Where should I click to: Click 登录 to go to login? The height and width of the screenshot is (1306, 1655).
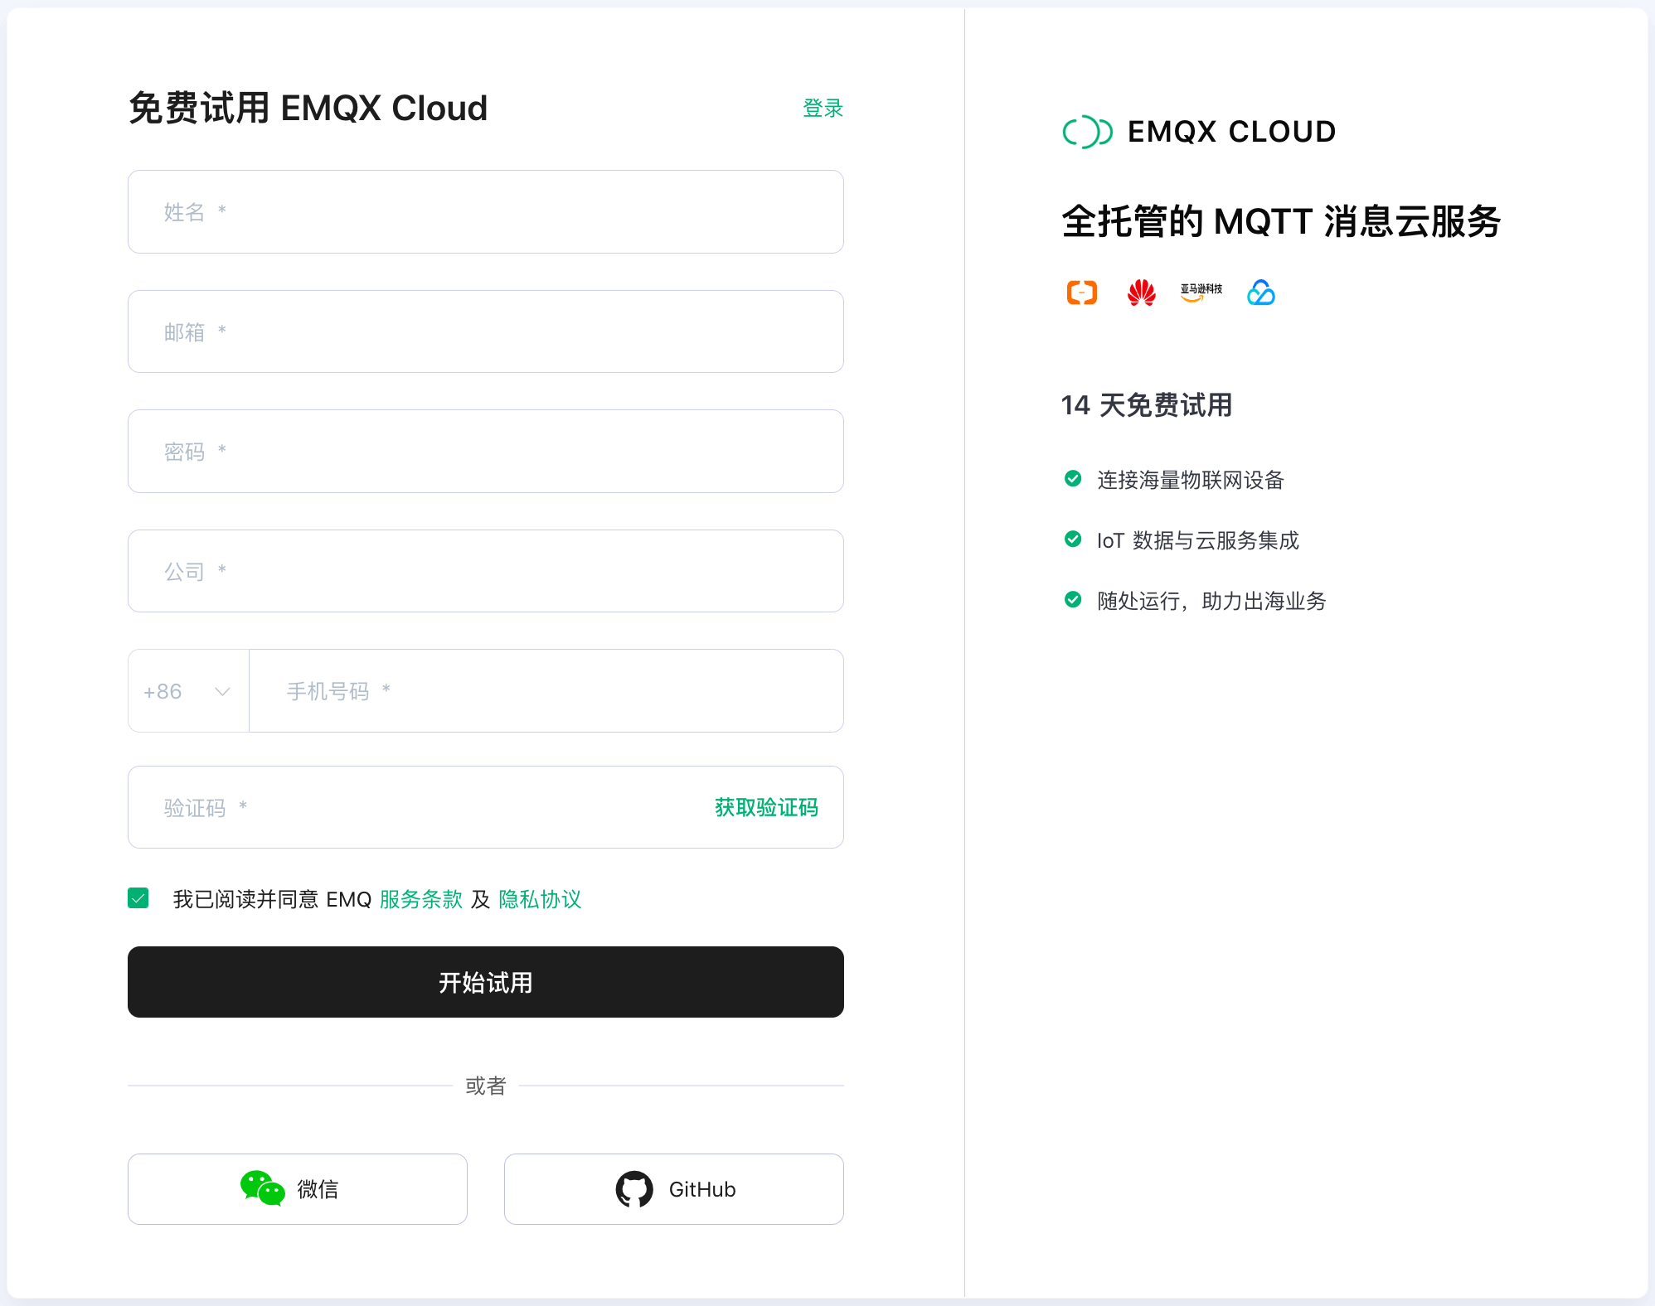point(822,107)
